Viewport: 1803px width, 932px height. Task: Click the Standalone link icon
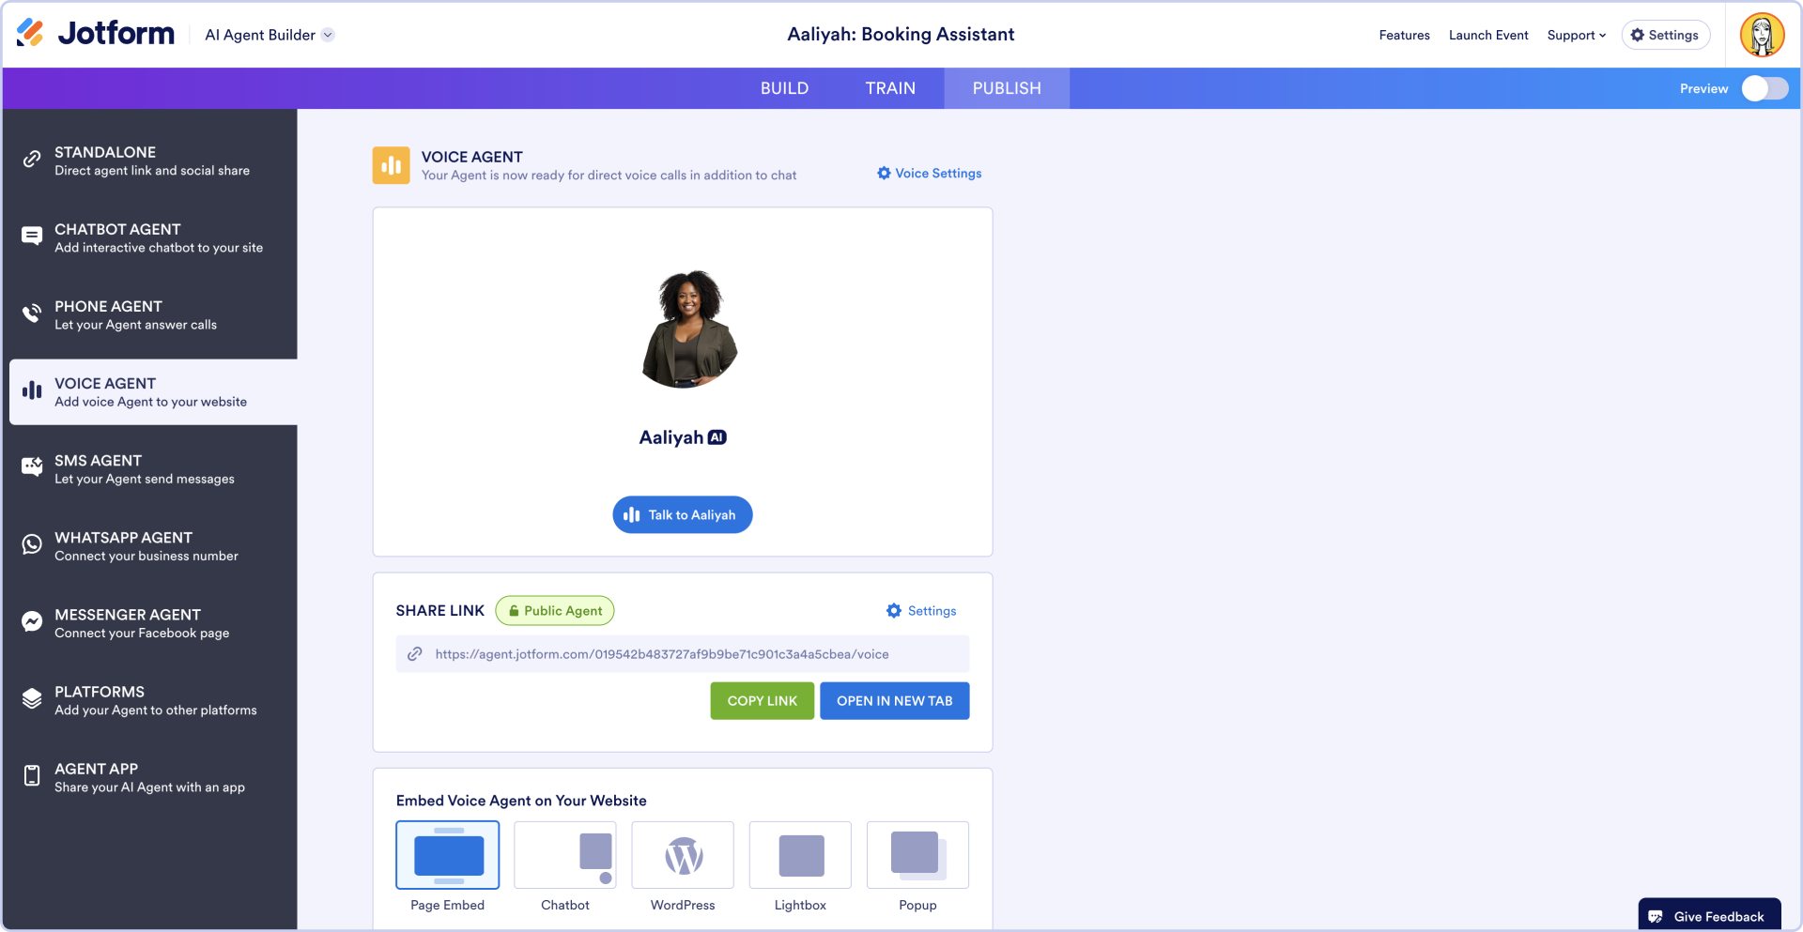[32, 160]
